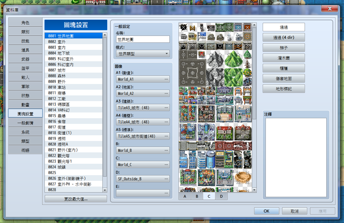Toggle passage on the satellite dish tile
This screenshot has width=344, height=223.
[238, 36]
